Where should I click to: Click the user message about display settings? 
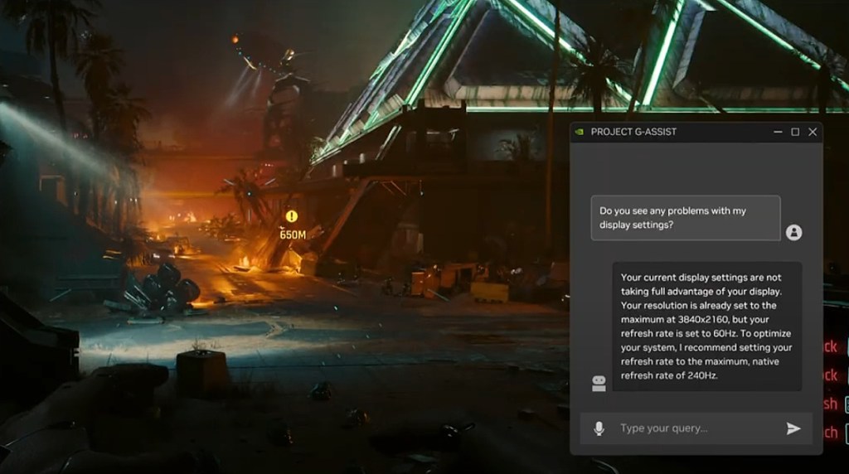point(686,217)
